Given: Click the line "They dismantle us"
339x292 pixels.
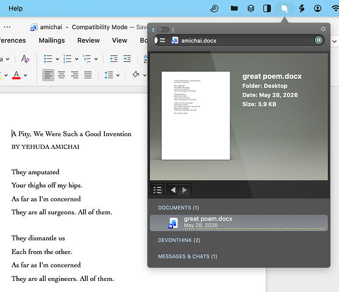Looking at the screenshot, I should [x=38, y=238].
